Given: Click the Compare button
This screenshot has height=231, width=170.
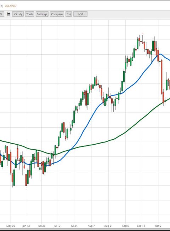Looking at the screenshot, I should tap(57, 14).
